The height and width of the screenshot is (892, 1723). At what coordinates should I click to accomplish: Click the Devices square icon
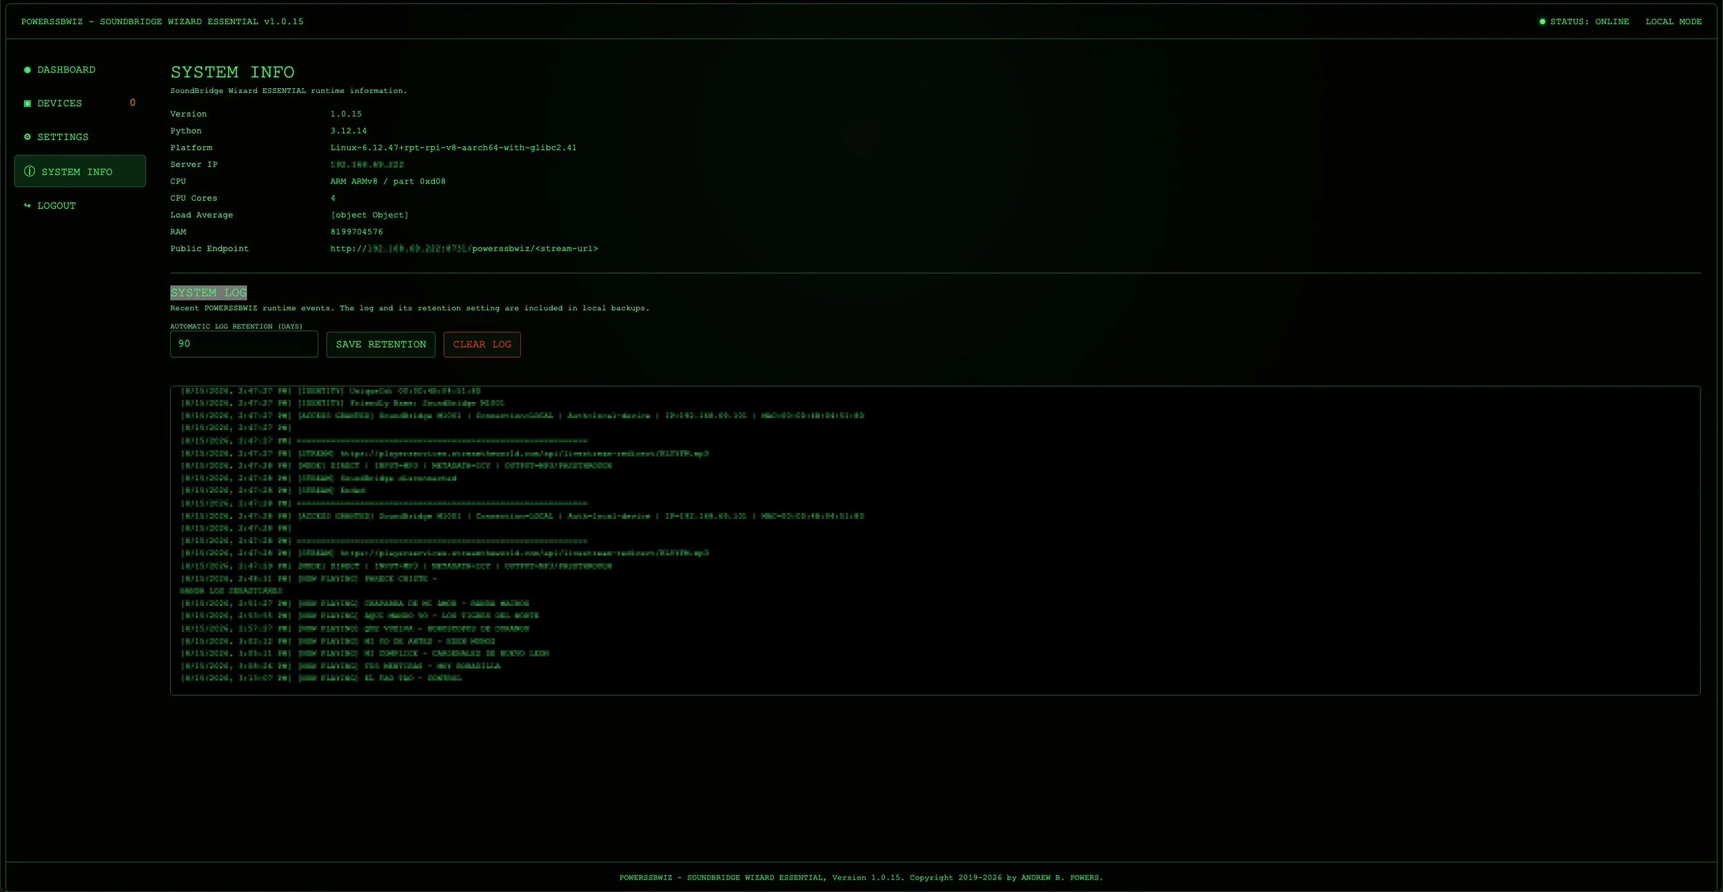(x=28, y=103)
